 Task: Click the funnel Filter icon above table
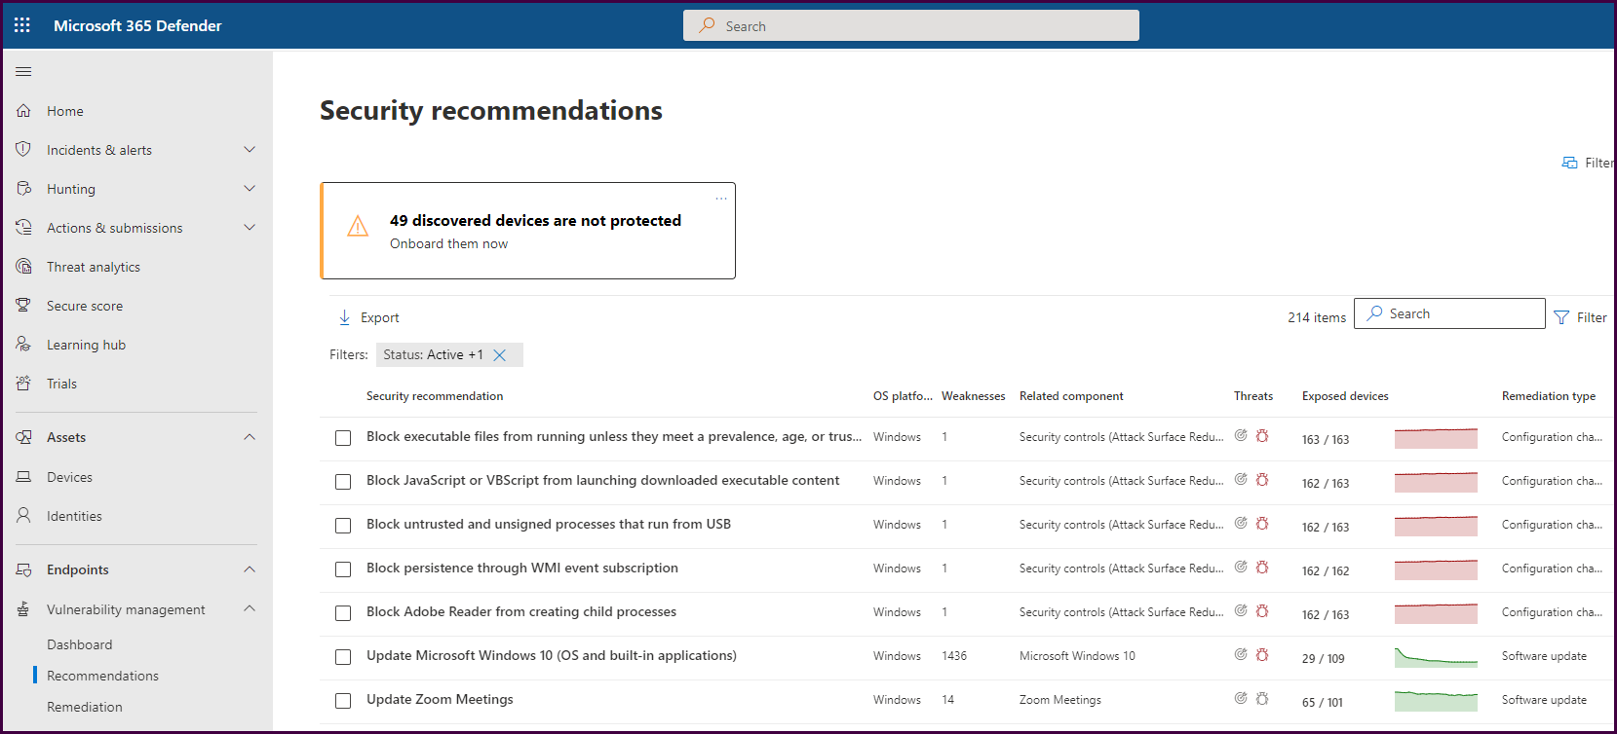[1561, 317]
